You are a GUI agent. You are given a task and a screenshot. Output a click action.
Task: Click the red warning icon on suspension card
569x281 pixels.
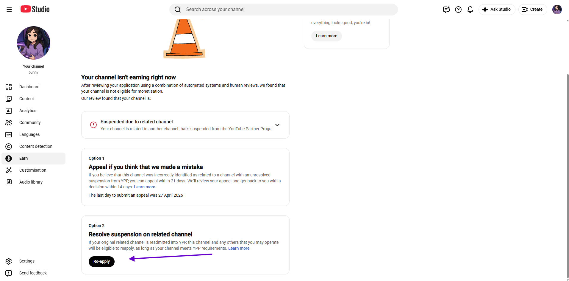[x=93, y=125]
